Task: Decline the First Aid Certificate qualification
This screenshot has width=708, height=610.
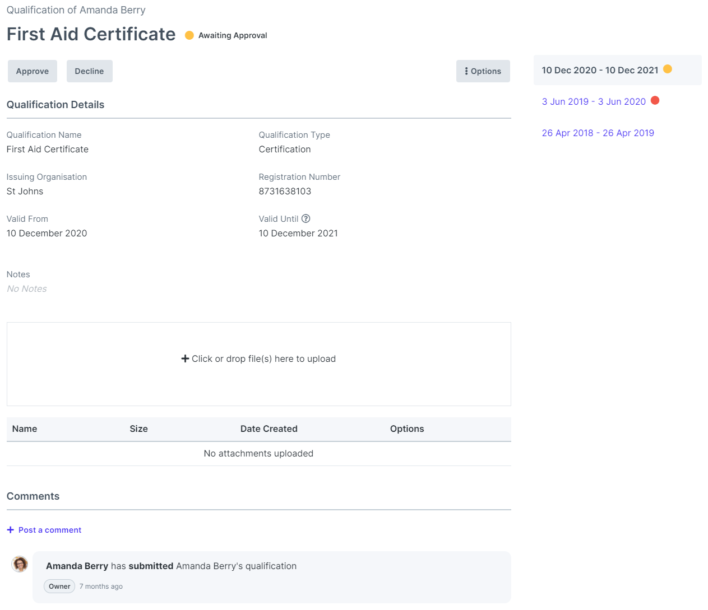Action: pos(89,71)
